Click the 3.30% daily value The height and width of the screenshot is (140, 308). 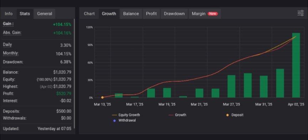coord(66,45)
